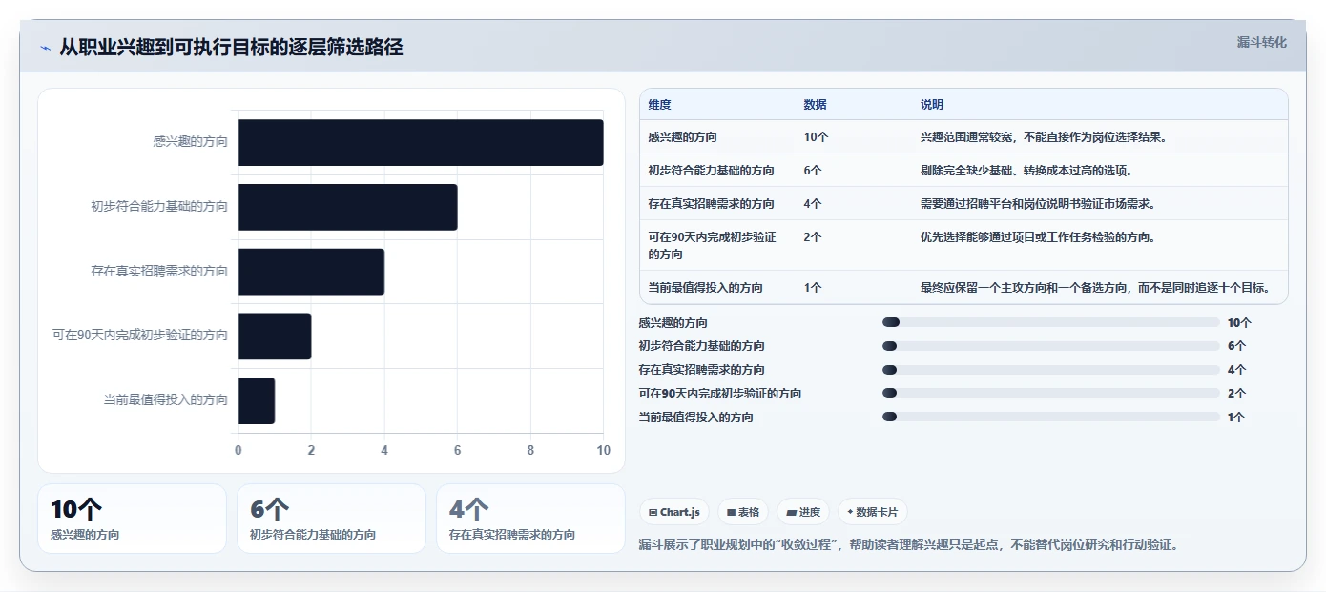
Task: Click the 感兴趣的方向 progress bar
Action: pyautogui.click(x=1051, y=322)
